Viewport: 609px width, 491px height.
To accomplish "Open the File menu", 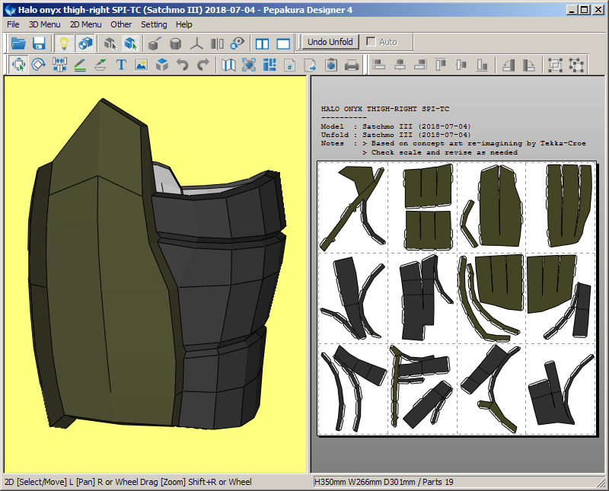I will pyautogui.click(x=13, y=24).
